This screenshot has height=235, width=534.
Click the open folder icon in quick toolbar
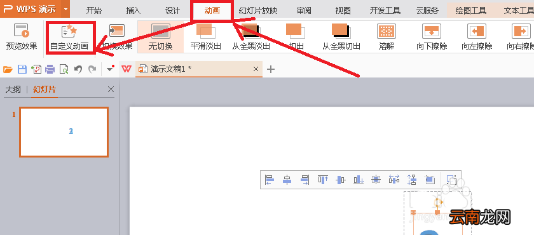pyautogui.click(x=8, y=69)
